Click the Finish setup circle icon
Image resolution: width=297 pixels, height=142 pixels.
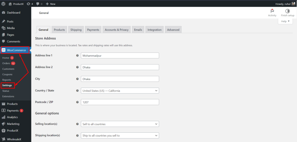pos(287,11)
